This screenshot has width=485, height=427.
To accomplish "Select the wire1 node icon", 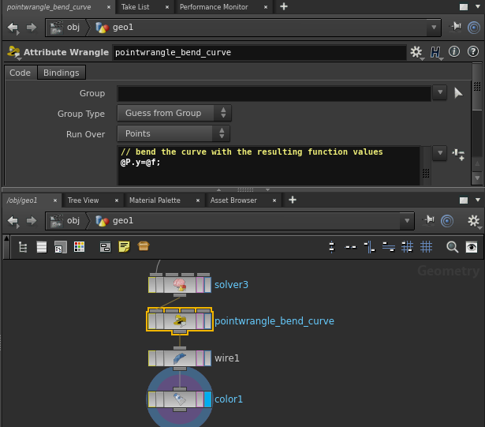I will tap(179, 358).
